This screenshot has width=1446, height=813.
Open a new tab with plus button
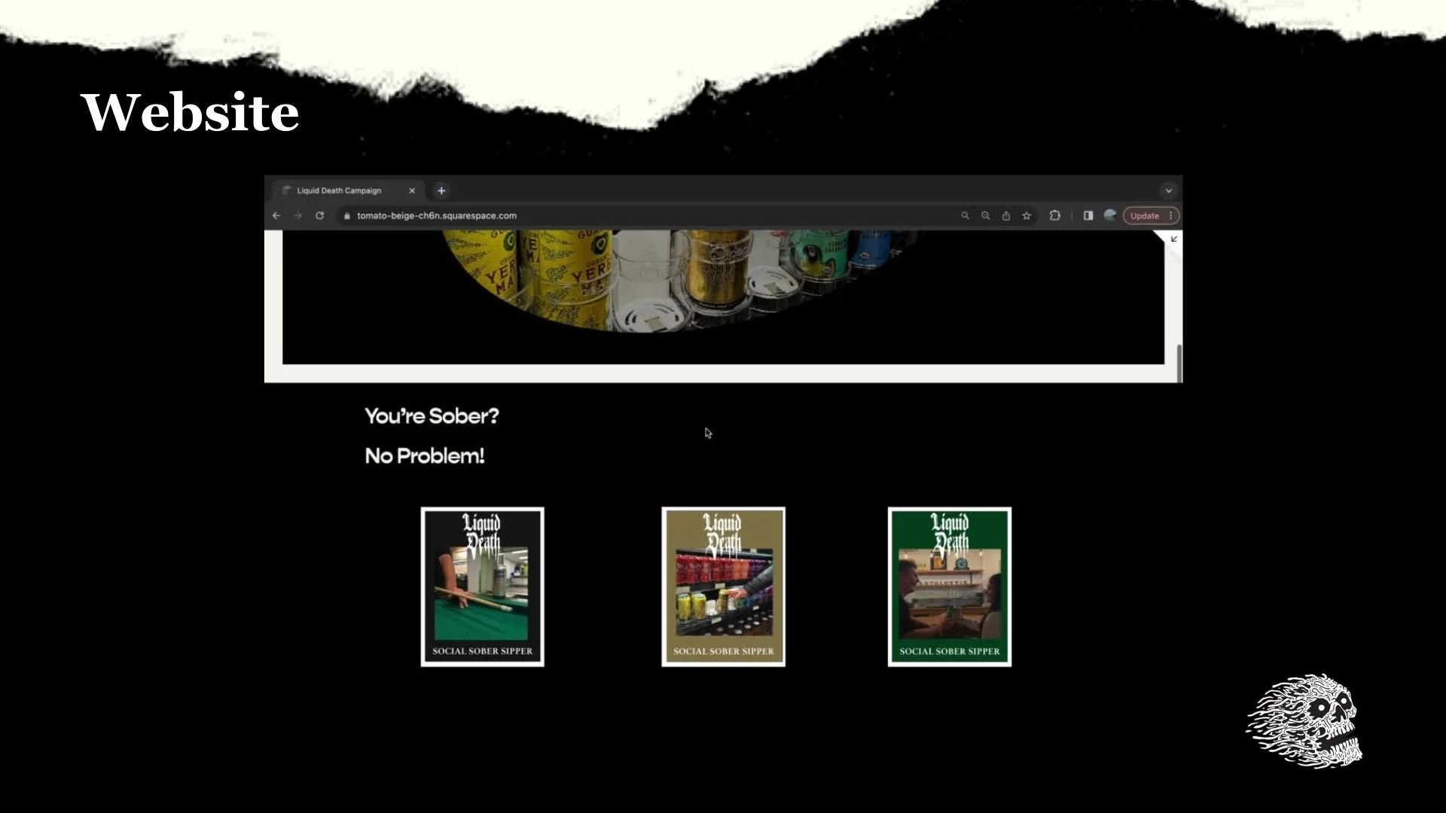(441, 190)
